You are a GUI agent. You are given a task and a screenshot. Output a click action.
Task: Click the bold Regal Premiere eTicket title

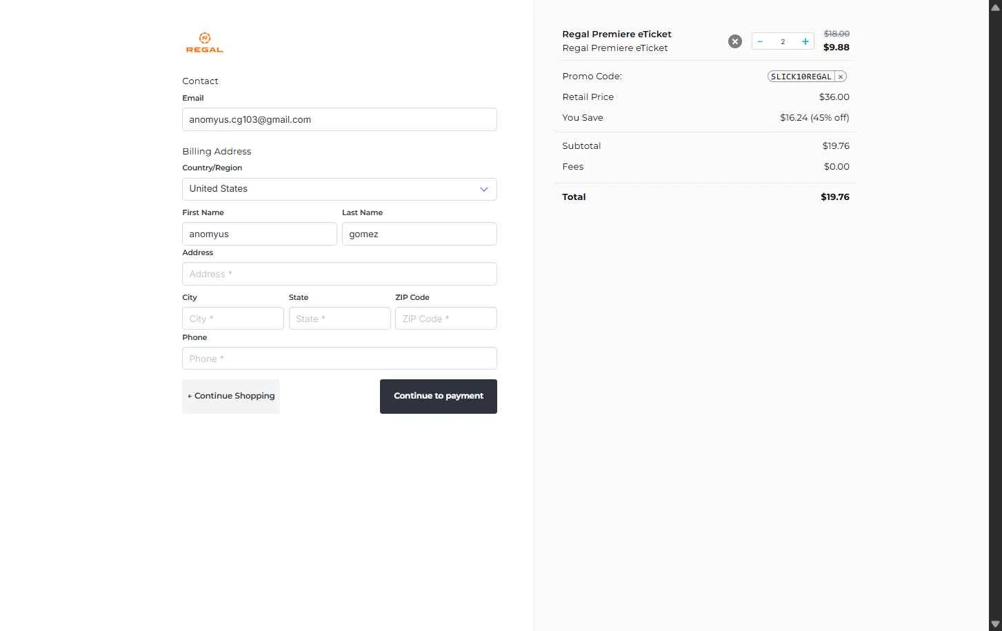617,34
